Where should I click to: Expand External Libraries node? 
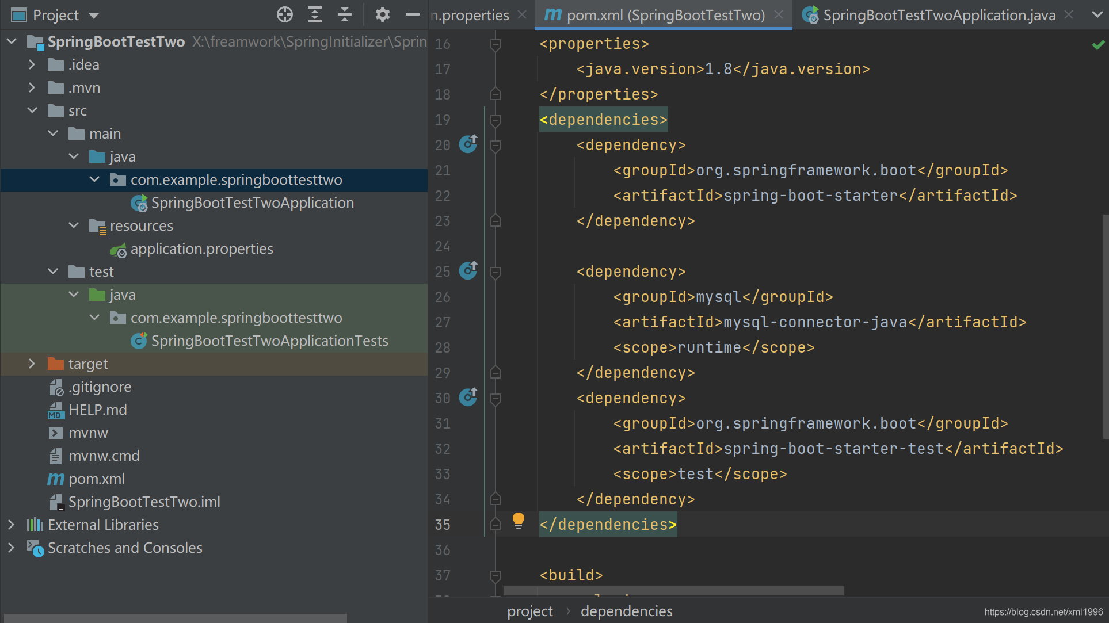(x=11, y=525)
